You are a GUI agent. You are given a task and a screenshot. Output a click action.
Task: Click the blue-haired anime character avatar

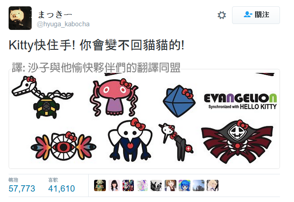coord(185,186)
